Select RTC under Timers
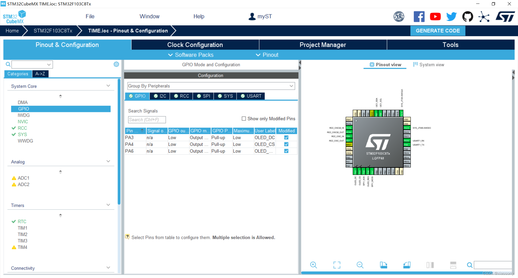This screenshot has height=278, width=518. 22,222
